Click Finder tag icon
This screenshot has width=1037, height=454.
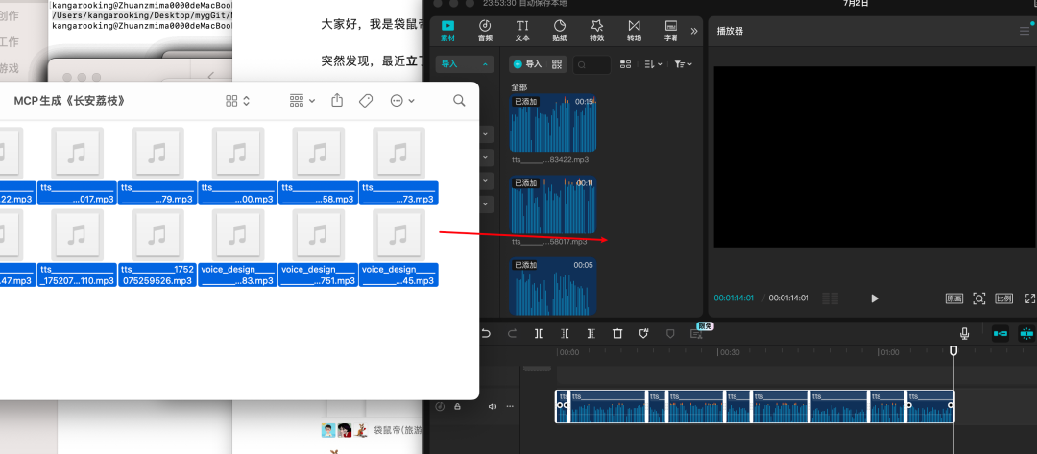pyautogui.click(x=365, y=101)
